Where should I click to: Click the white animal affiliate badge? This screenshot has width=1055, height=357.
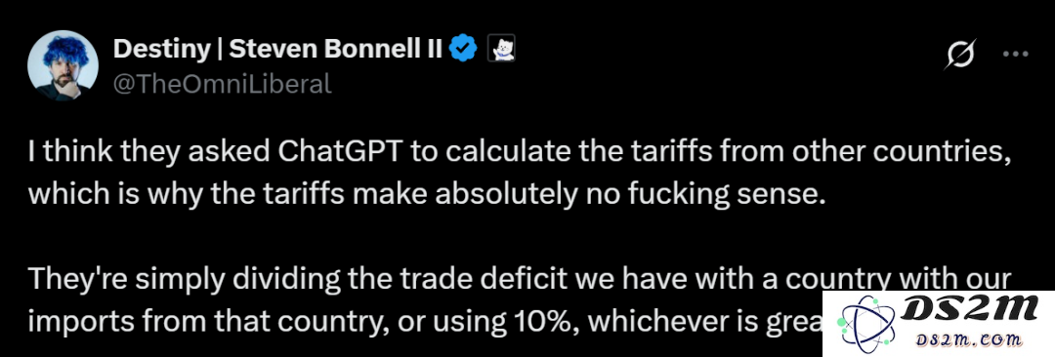tap(499, 49)
